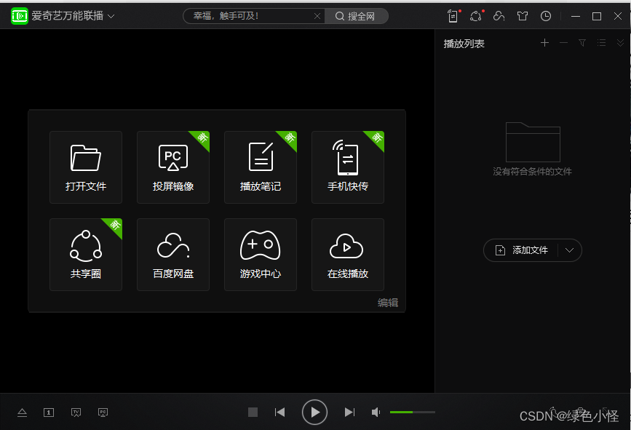
Task: Click the 播放列表 heading
Action: [x=464, y=44]
